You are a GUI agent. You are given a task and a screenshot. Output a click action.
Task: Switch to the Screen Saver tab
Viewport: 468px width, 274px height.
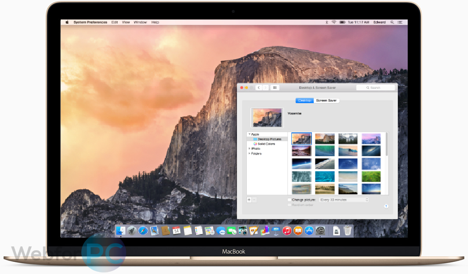pos(326,101)
